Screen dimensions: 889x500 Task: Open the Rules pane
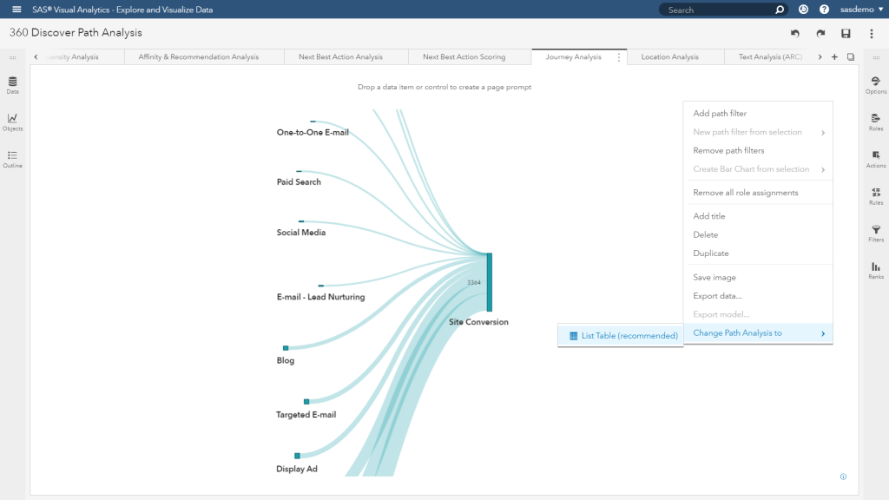876,196
